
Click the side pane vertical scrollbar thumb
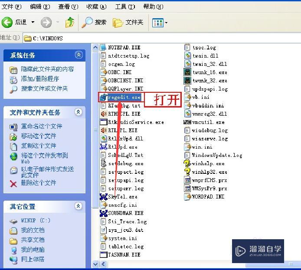[x=95, y=130]
